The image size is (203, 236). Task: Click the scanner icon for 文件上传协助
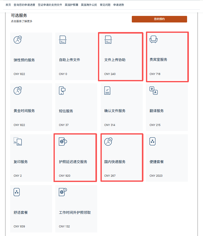point(108,40)
